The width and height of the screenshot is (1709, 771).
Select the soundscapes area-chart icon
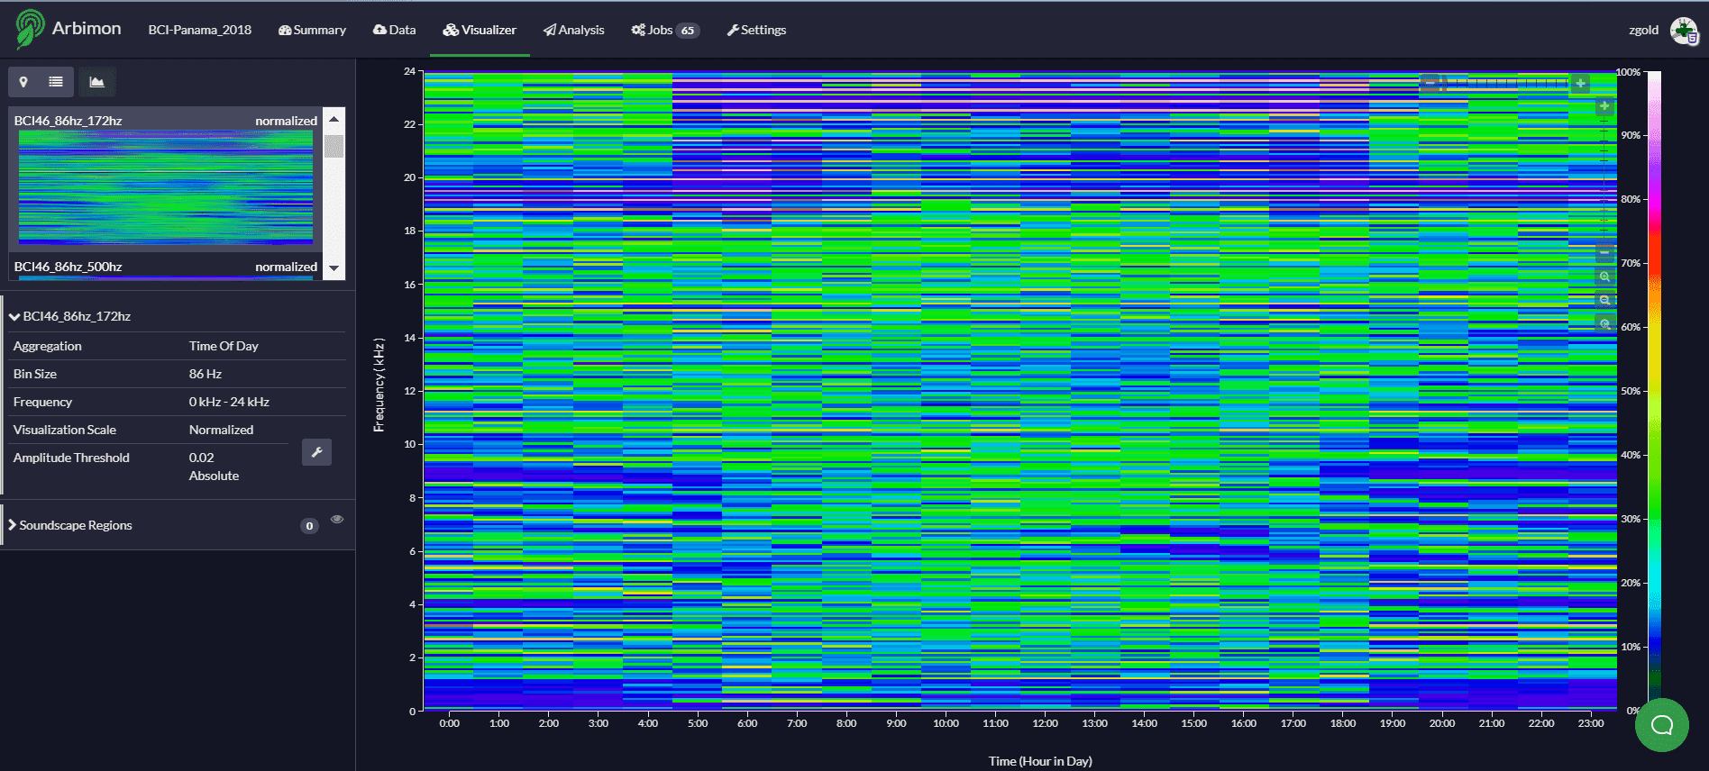[x=96, y=82]
